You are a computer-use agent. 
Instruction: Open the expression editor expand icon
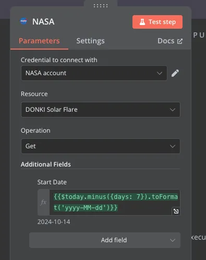click(x=176, y=211)
